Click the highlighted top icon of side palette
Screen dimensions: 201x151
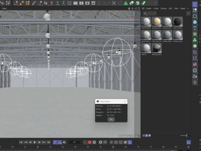pyautogui.click(x=195, y=4)
